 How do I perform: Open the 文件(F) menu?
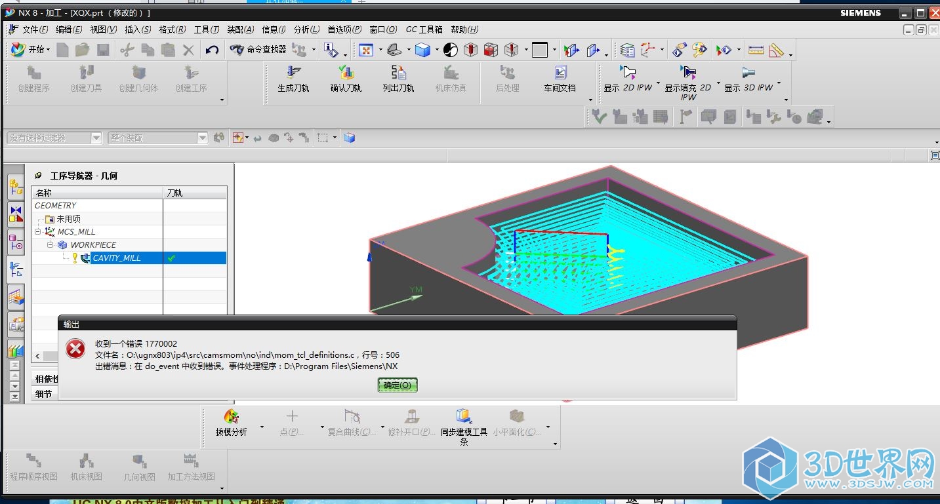coord(35,29)
